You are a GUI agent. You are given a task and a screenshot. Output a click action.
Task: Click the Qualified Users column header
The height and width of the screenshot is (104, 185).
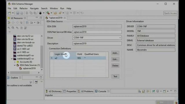click(92, 54)
